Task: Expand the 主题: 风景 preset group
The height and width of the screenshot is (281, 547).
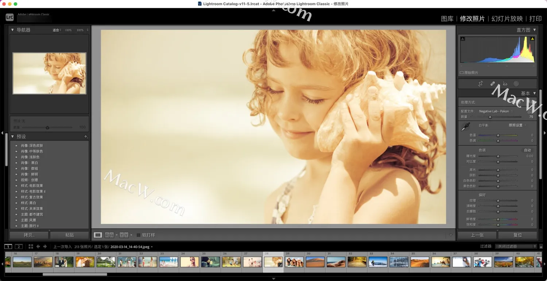Action: (16, 220)
